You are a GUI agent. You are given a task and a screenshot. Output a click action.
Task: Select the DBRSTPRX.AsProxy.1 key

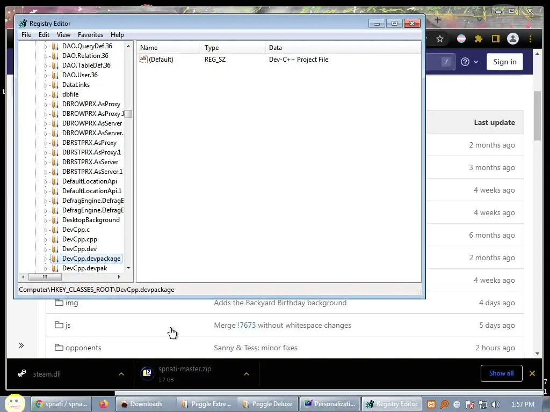click(91, 152)
